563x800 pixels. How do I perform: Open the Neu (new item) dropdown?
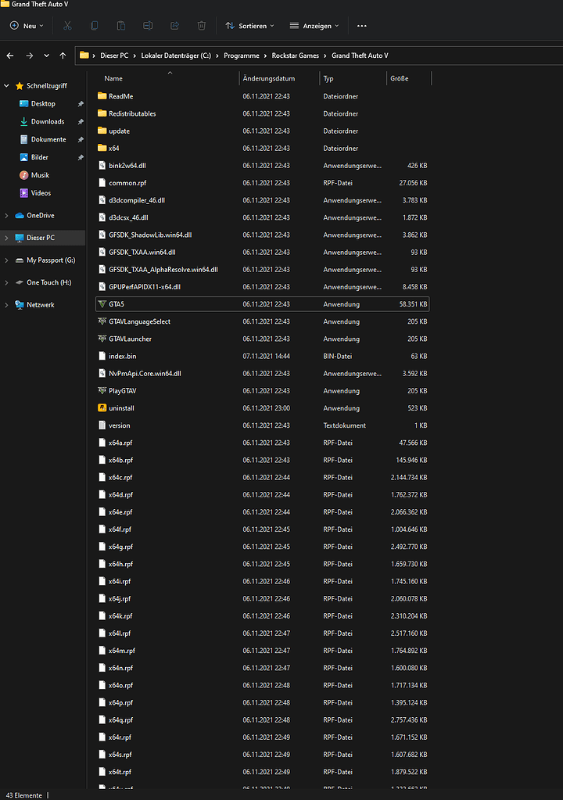click(27, 26)
